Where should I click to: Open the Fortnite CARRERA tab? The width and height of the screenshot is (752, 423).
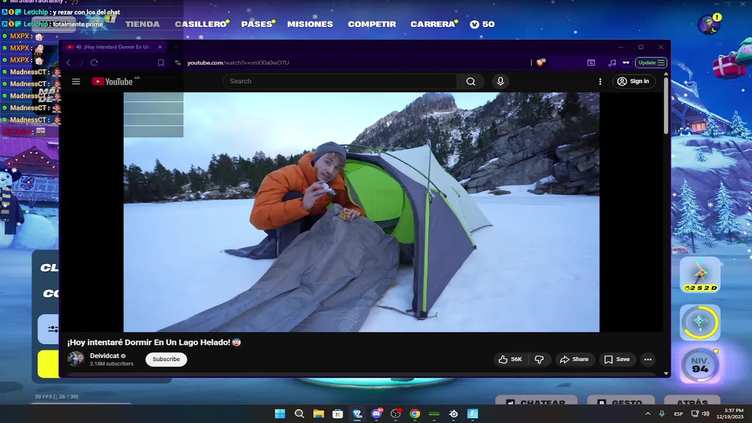click(x=432, y=24)
